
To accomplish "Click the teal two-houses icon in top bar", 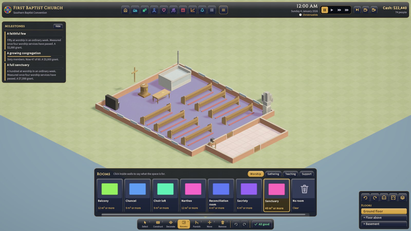I will [x=135, y=10].
